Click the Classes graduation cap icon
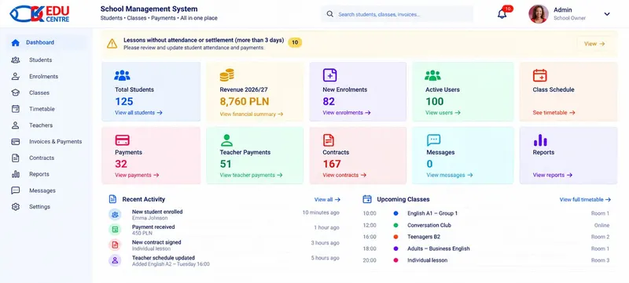 tap(15, 93)
